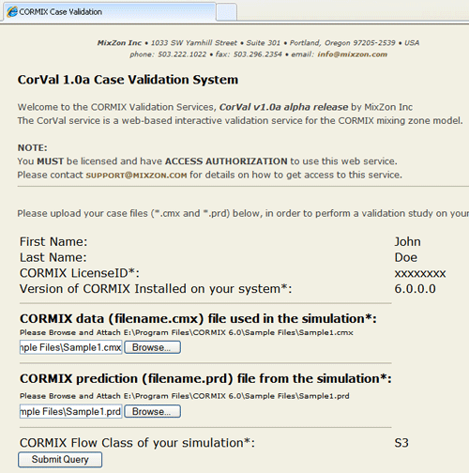Screen dimensions: 469x473
Task: Click the Last Name field showing Doe
Action: 406,257
